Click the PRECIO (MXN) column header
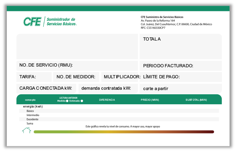The width and height of the screenshot is (236, 152). 150,100
